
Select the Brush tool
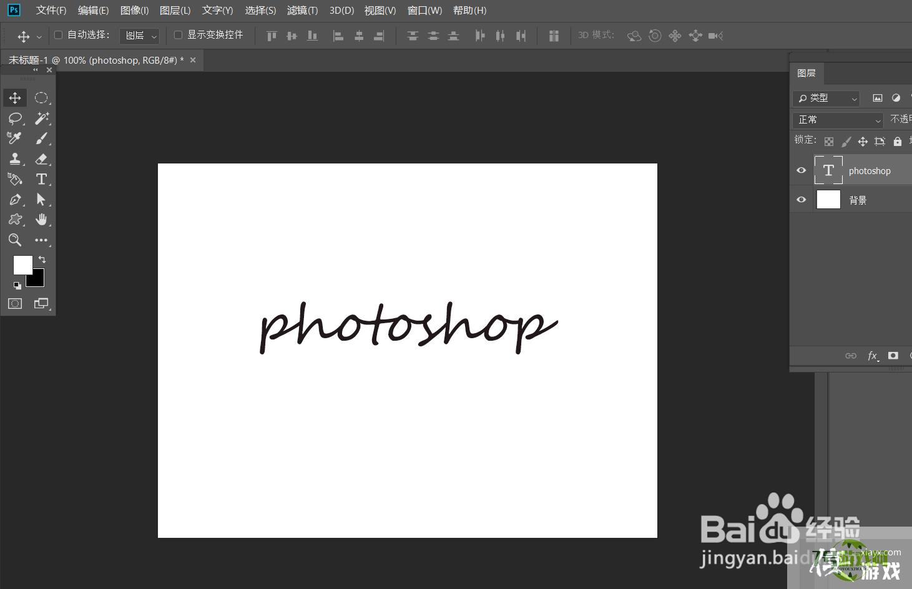tap(41, 139)
